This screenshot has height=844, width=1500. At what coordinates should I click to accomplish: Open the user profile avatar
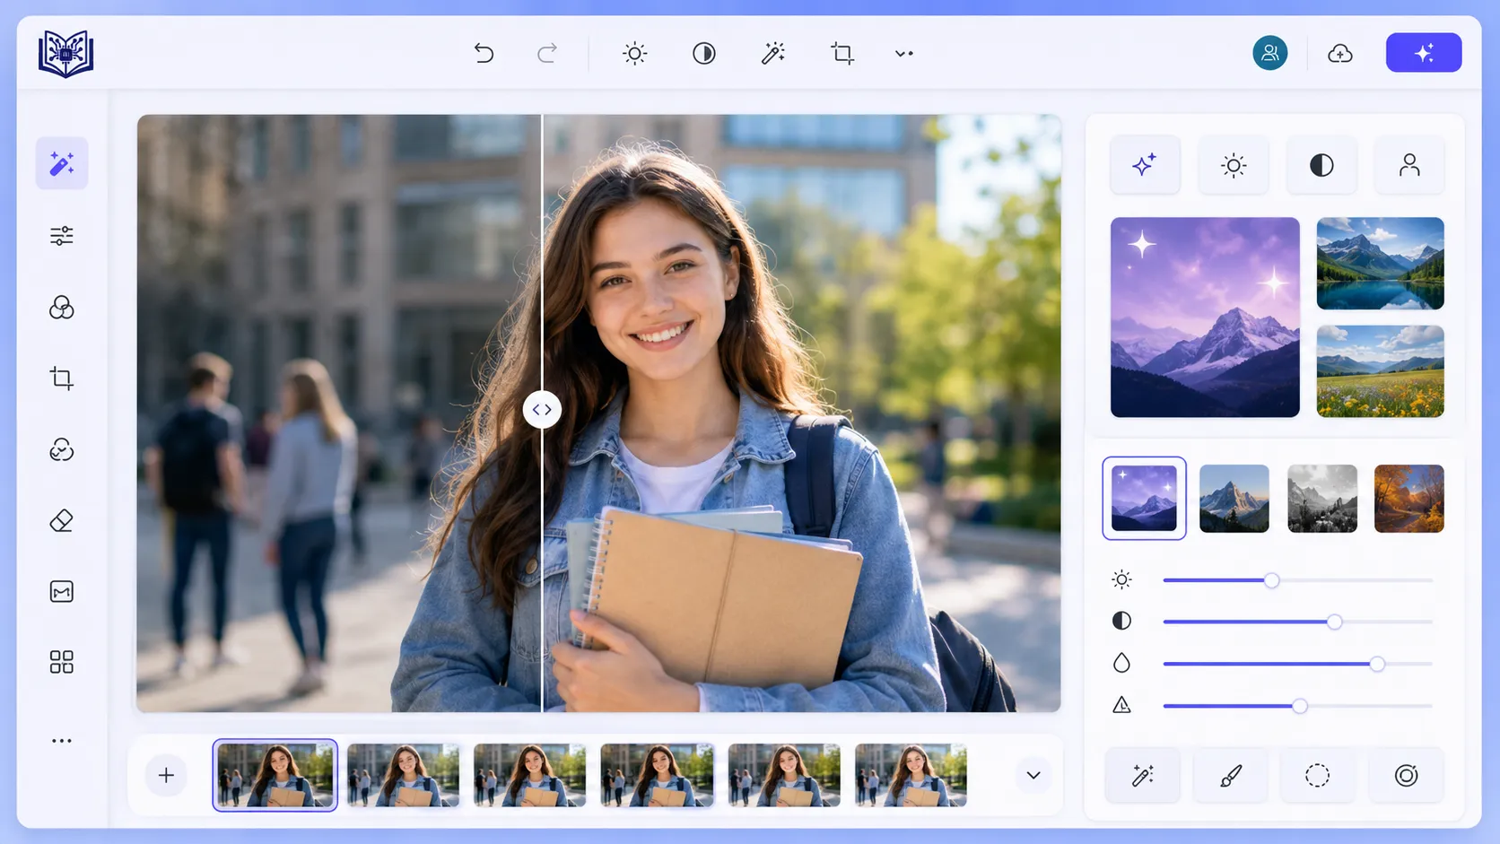click(x=1270, y=53)
